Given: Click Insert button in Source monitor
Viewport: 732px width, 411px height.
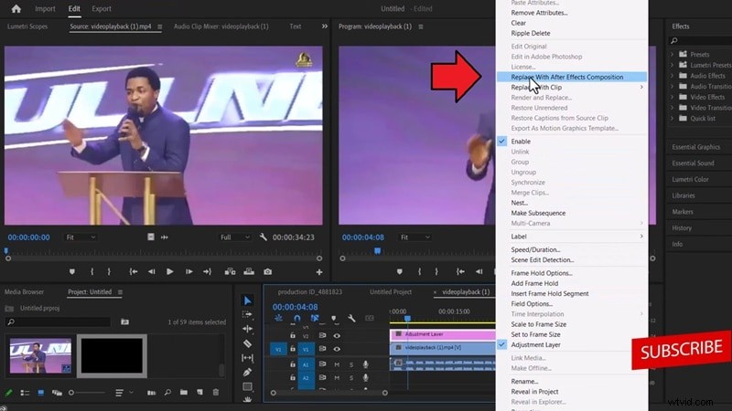Looking at the screenshot, I should pos(230,271).
